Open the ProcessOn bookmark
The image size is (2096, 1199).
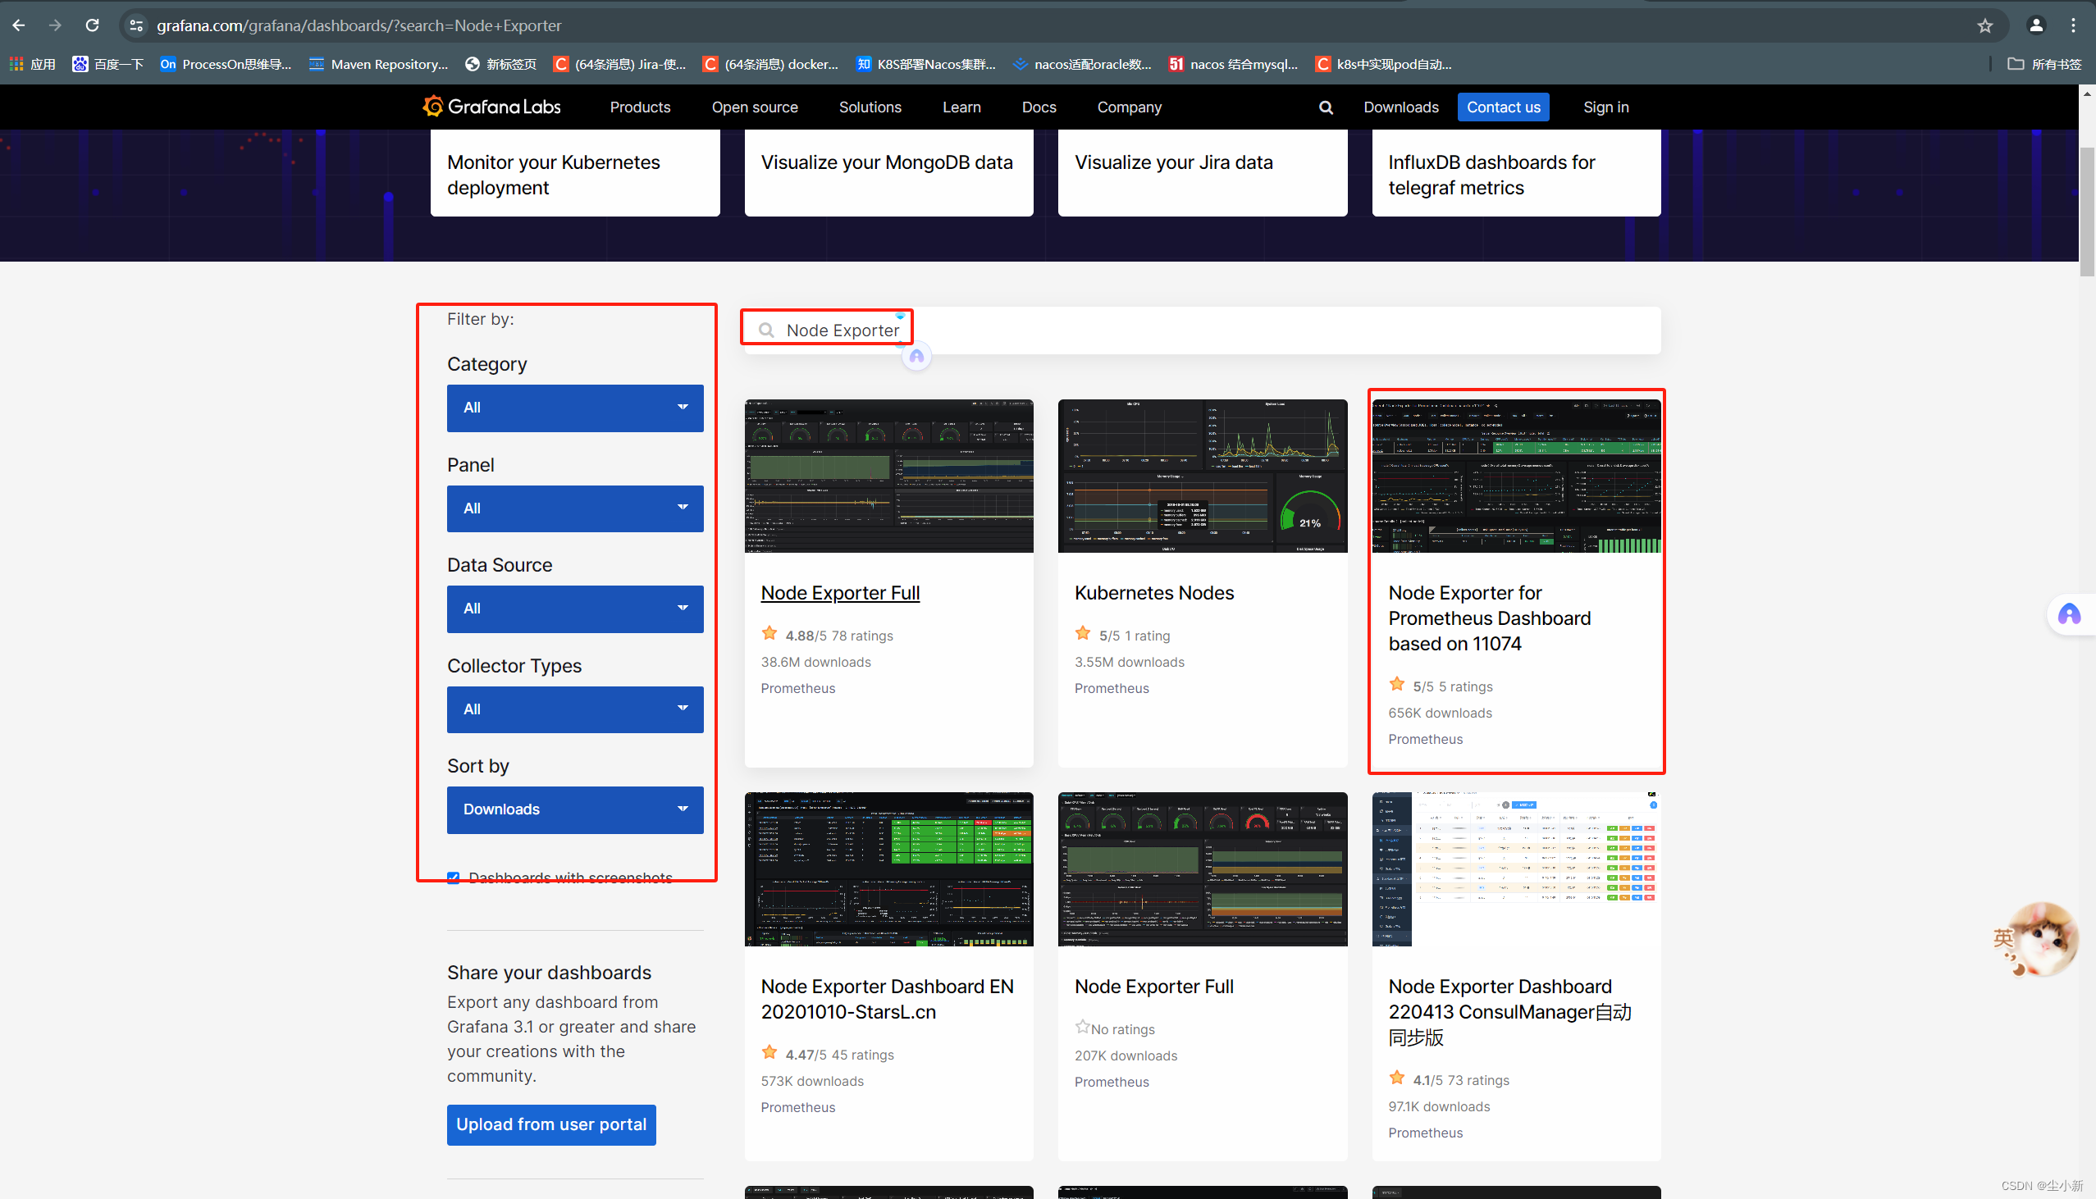[226, 64]
